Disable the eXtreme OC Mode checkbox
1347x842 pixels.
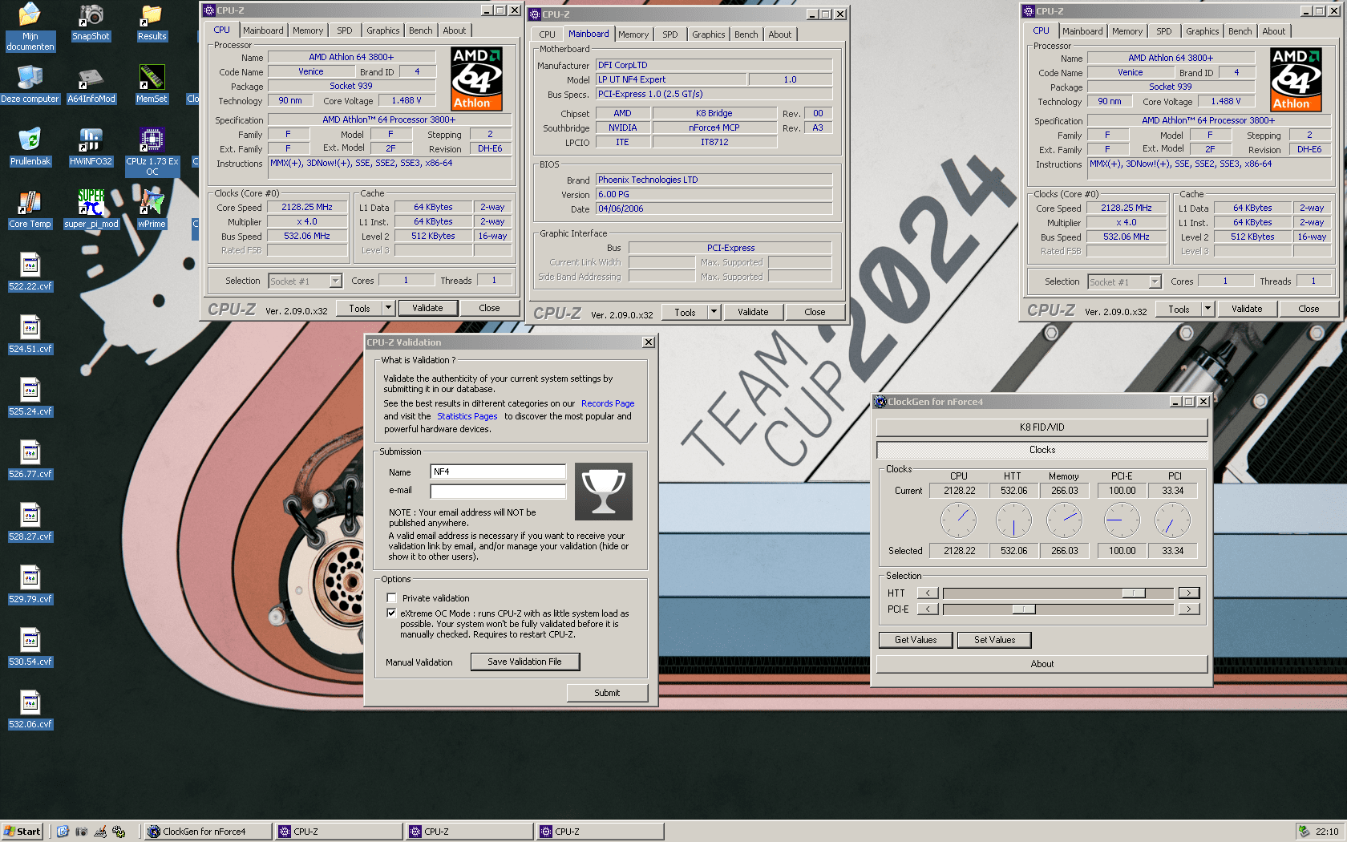click(x=391, y=613)
